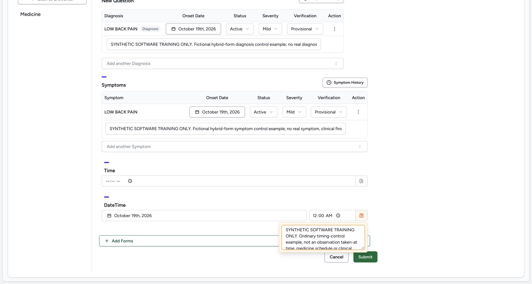Image resolution: width=532 pixels, height=284 pixels.
Task: Click the clock icon in Time input
Action: [130, 181]
